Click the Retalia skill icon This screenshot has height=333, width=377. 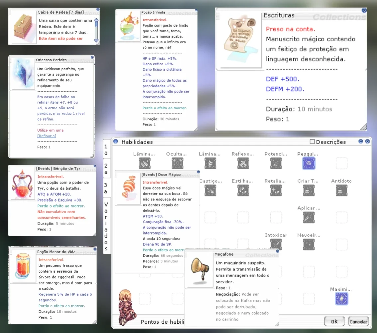point(276,191)
